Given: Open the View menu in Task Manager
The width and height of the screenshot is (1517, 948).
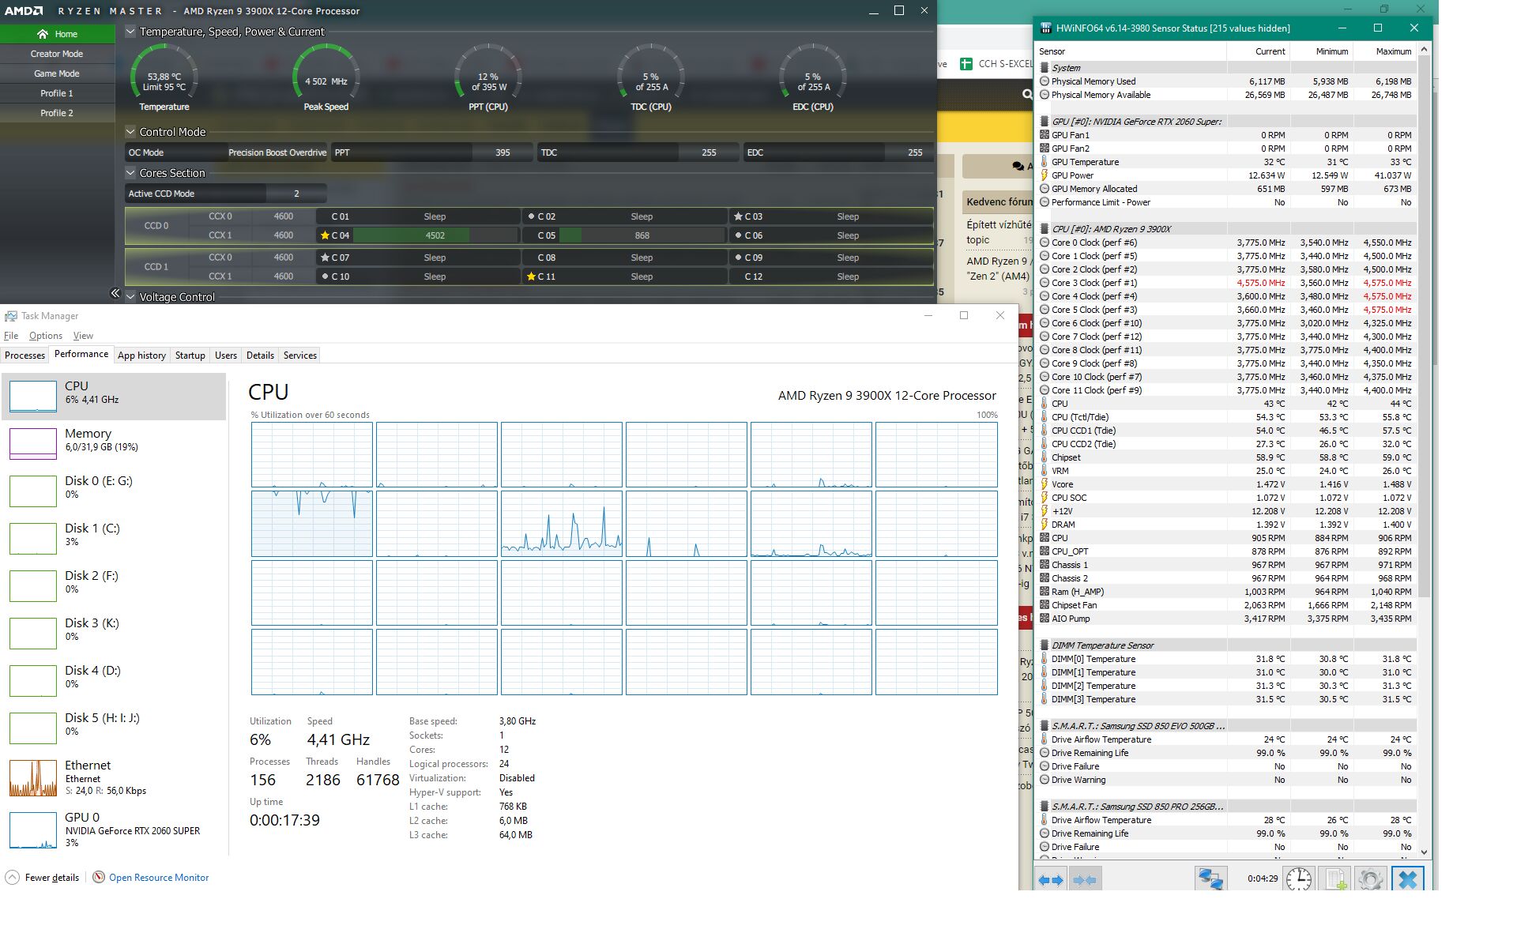Looking at the screenshot, I should click(x=83, y=336).
